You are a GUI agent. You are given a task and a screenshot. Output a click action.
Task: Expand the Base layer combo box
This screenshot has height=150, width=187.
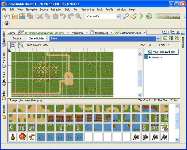click(158, 38)
